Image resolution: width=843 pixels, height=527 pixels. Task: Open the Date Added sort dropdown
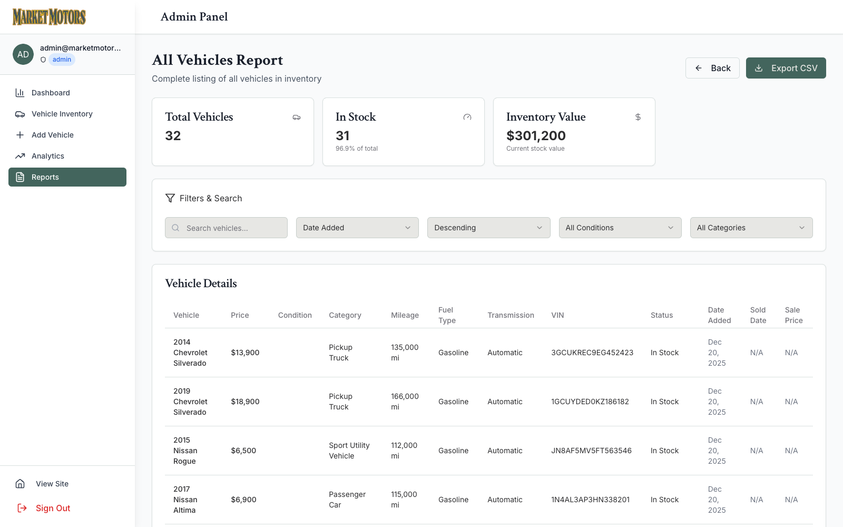pyautogui.click(x=357, y=228)
